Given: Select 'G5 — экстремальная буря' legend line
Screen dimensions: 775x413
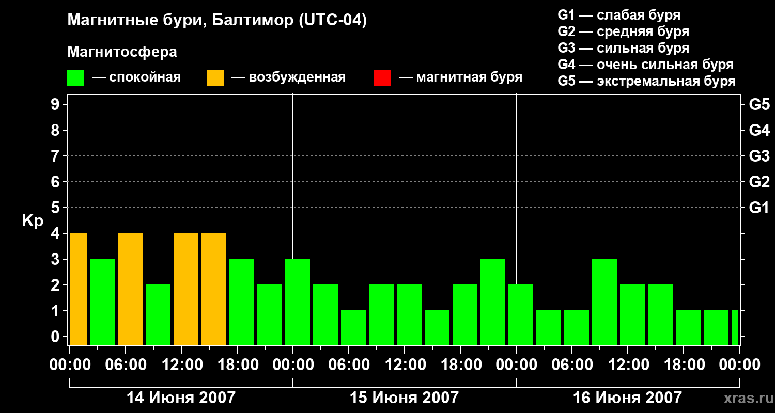Looking at the screenshot, I should 646,81.
